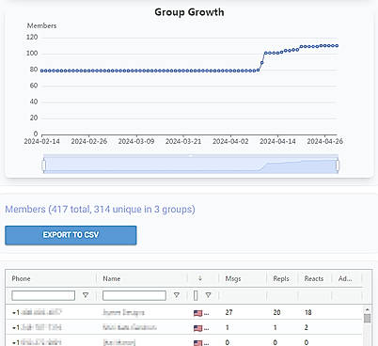
Task: Click the 2024-03-21 x-axis date label
Action: coord(183,141)
